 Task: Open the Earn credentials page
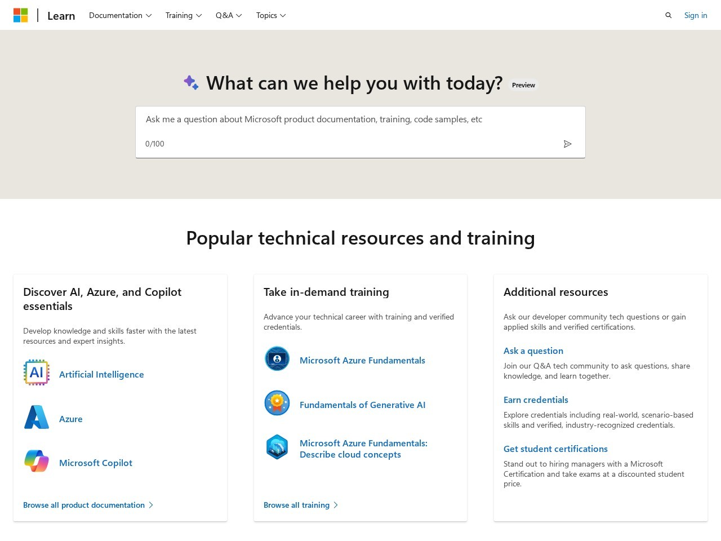(535, 400)
